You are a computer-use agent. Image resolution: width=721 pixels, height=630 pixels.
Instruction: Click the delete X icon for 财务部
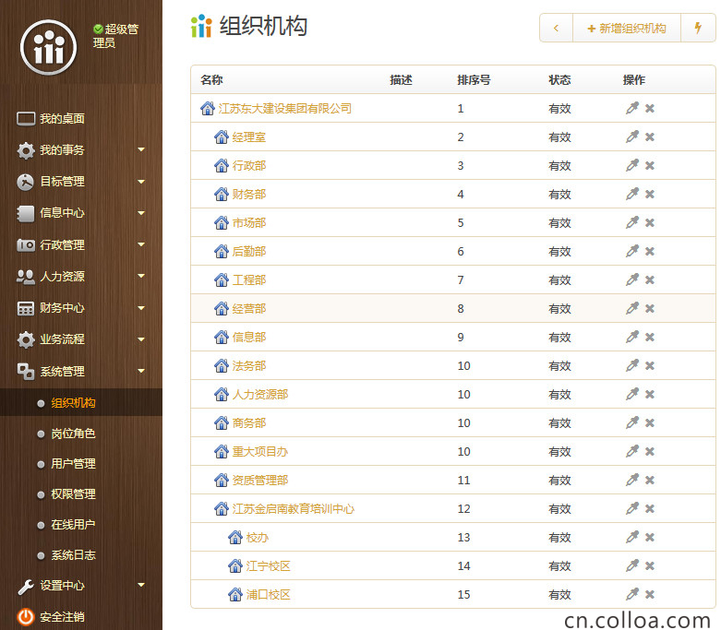pos(650,194)
